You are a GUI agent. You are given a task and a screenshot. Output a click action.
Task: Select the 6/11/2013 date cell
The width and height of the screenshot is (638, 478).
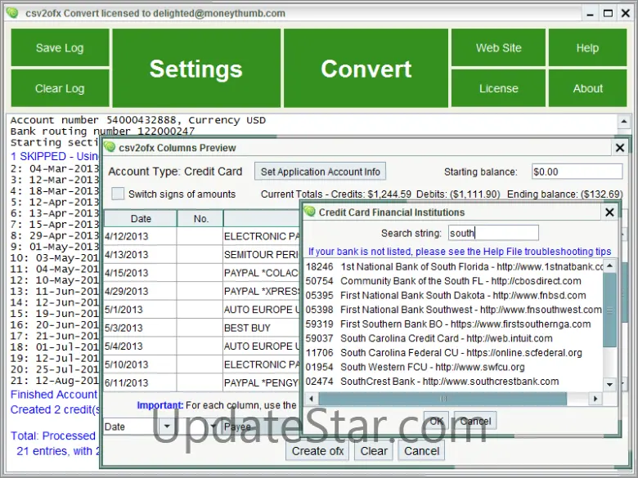[141, 382]
